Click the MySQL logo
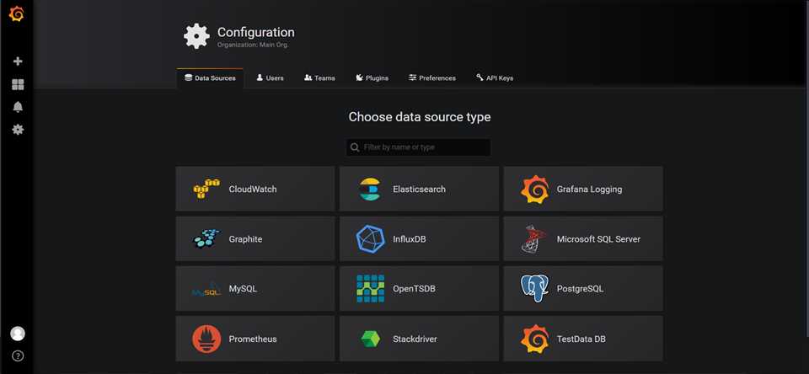Viewport: 809px width, 374px height. 206,290
